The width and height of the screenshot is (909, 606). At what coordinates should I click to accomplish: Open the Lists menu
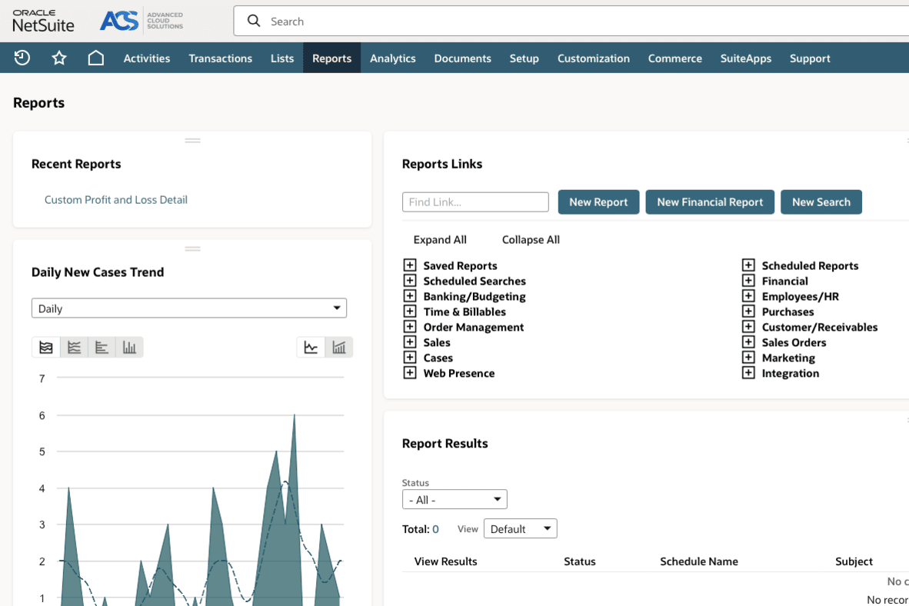point(282,58)
